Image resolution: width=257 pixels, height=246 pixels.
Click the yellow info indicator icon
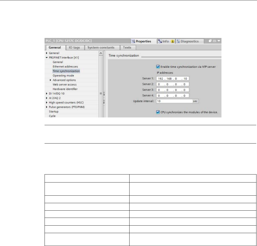173,41
